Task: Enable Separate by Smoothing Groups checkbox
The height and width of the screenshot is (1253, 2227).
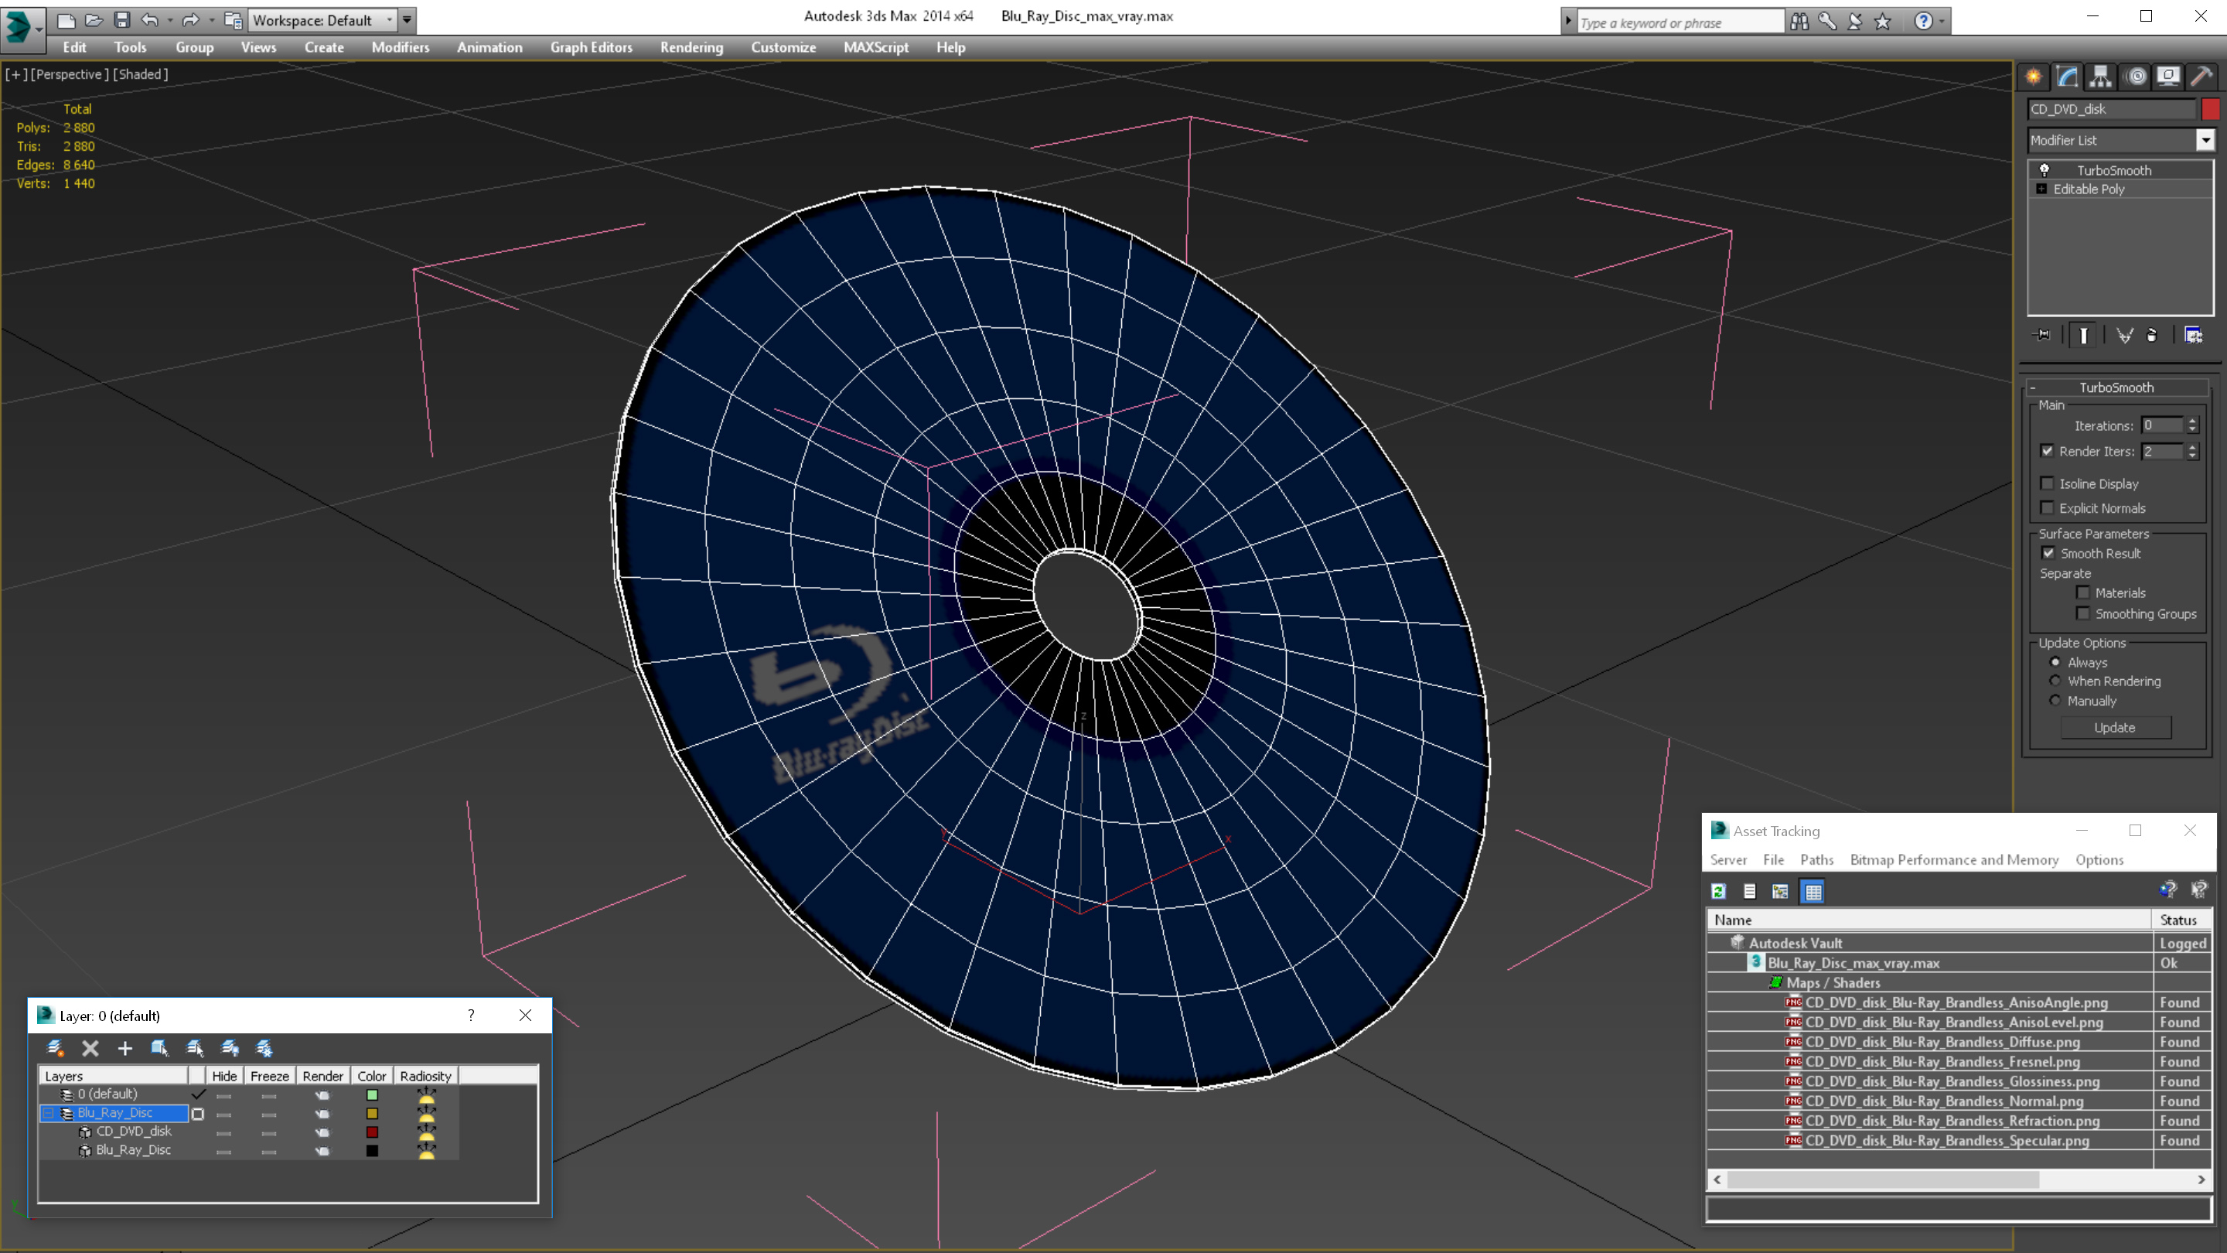Action: tap(2082, 613)
